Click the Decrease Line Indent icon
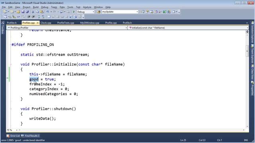Viewport: 255px width, 143px height. tap(29, 17)
